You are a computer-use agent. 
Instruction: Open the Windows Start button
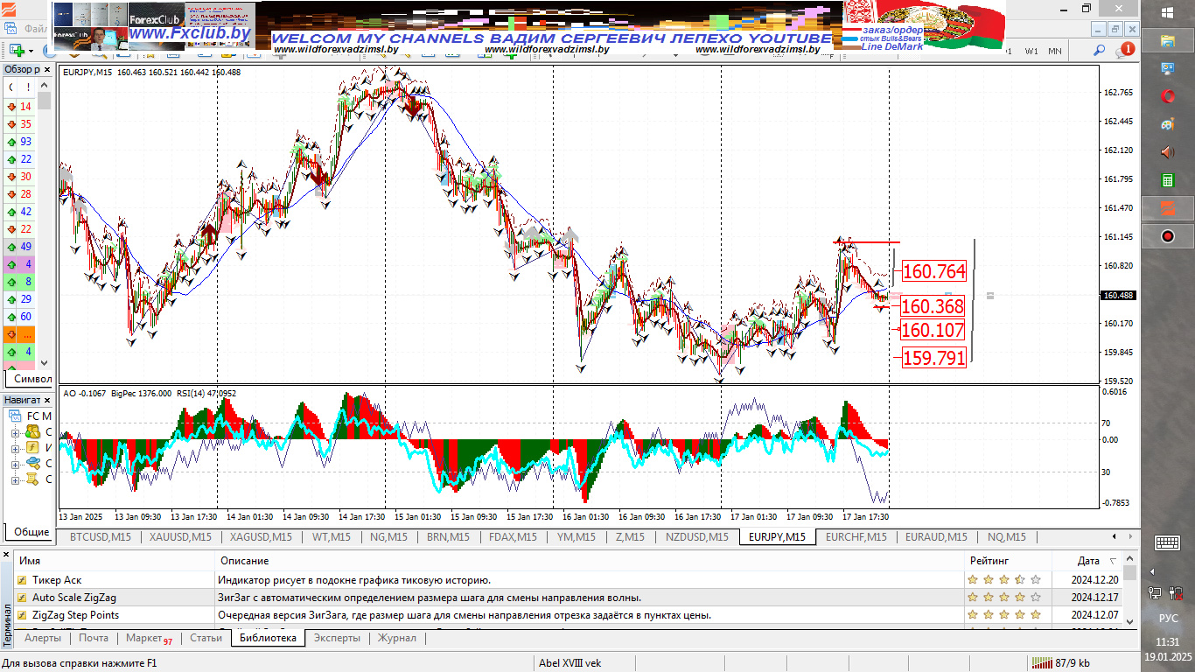1168,12
